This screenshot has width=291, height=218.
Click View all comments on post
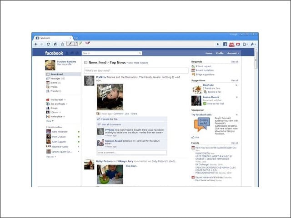click(x=111, y=124)
